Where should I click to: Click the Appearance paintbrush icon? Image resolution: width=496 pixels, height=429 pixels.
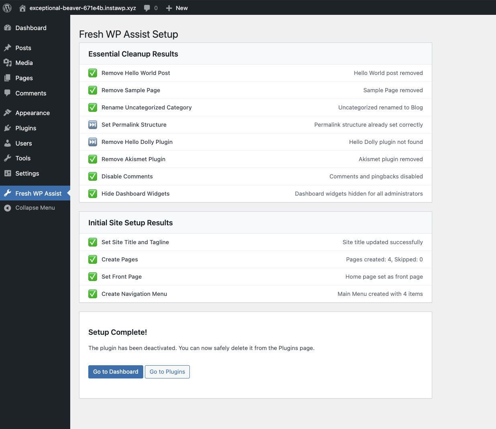[x=8, y=113]
